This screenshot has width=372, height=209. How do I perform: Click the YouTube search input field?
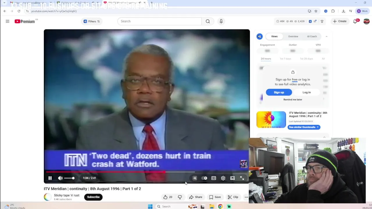[159, 21]
